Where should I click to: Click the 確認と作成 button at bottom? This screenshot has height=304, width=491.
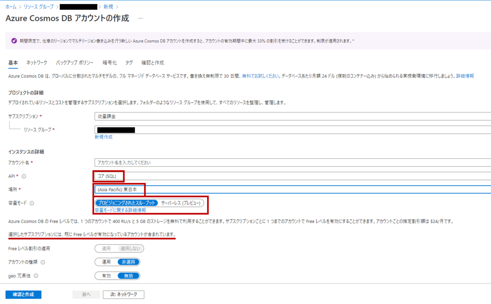tap(23, 295)
